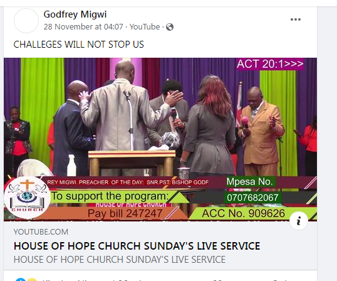Open the 28 November at 04:07 timestamp
Viewport: 337px width, 281px height.
point(83,27)
